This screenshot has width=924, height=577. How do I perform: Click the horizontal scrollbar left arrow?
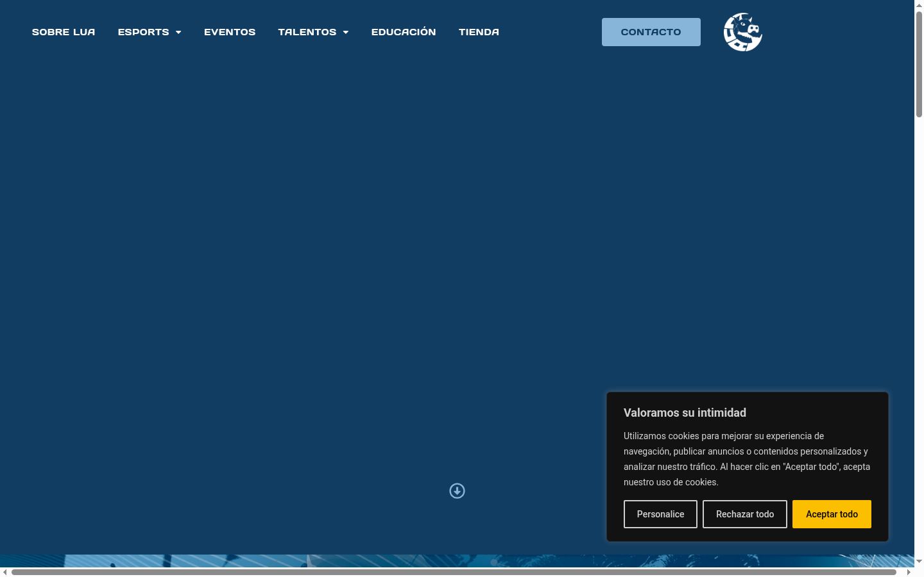(5, 572)
